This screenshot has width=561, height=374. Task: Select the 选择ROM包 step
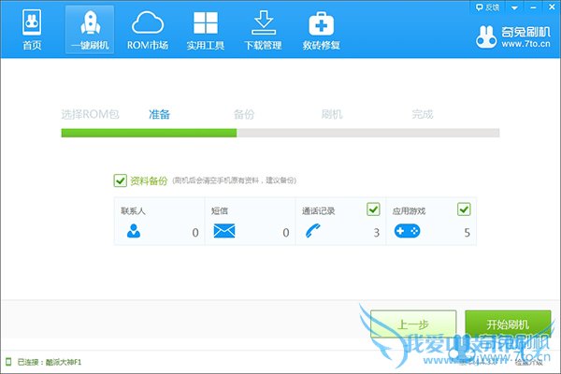point(90,114)
